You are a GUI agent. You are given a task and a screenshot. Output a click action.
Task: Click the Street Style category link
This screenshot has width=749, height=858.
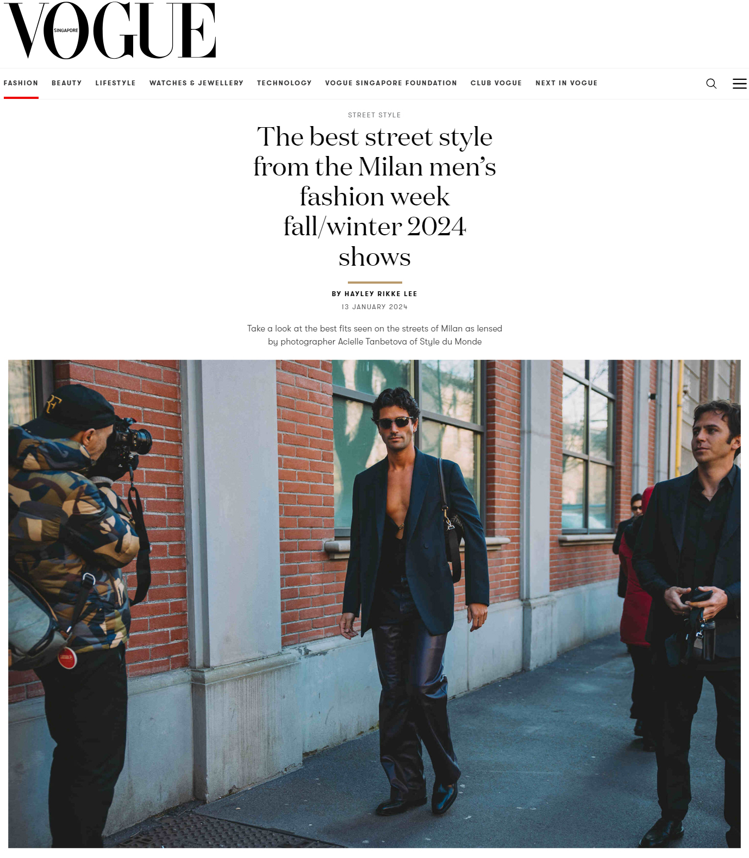tap(374, 115)
